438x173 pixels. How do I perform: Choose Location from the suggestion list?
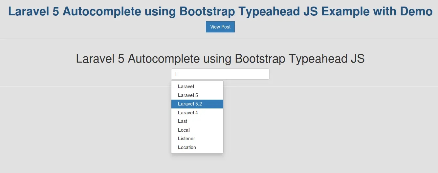187,147
